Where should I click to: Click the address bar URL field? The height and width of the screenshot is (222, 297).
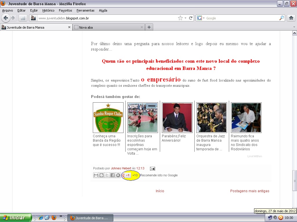[107, 18]
